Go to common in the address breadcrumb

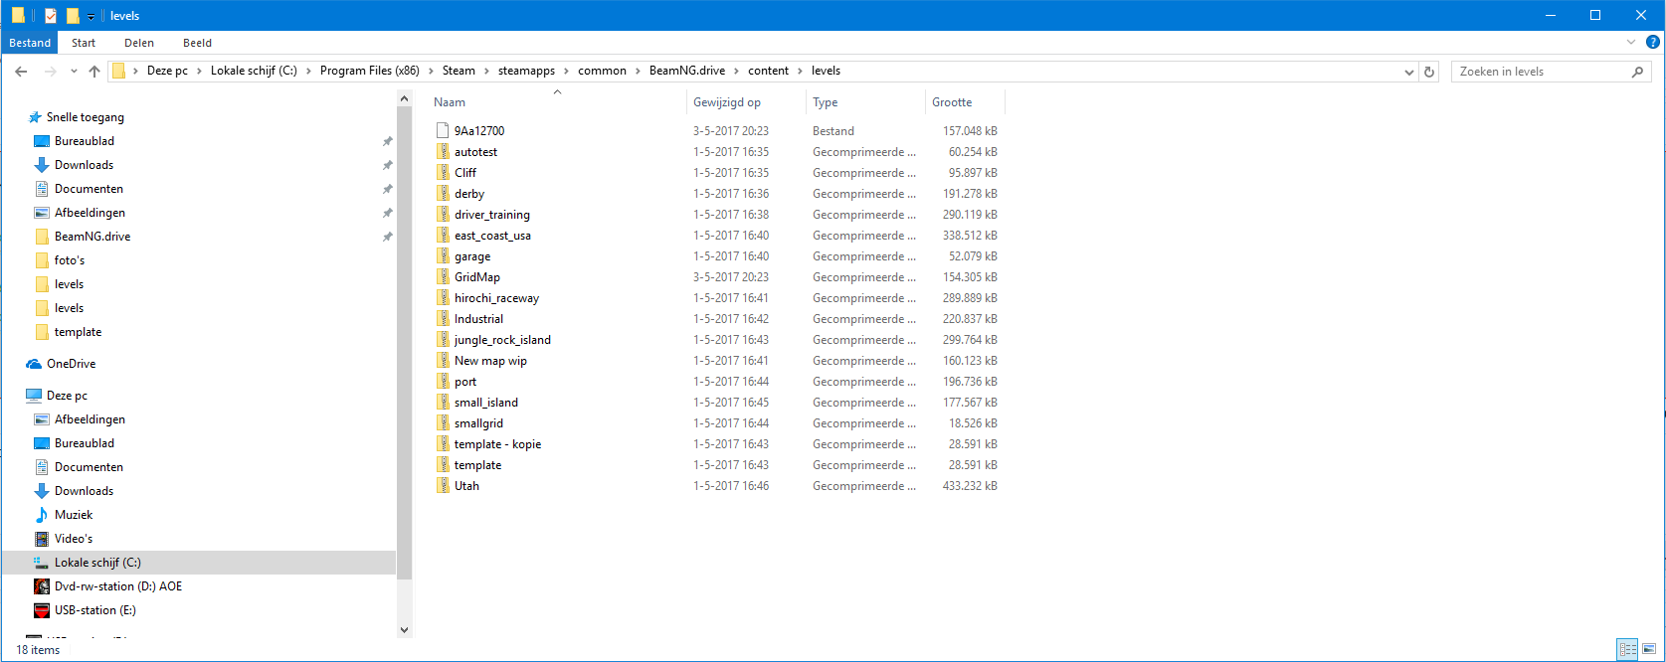[602, 71]
